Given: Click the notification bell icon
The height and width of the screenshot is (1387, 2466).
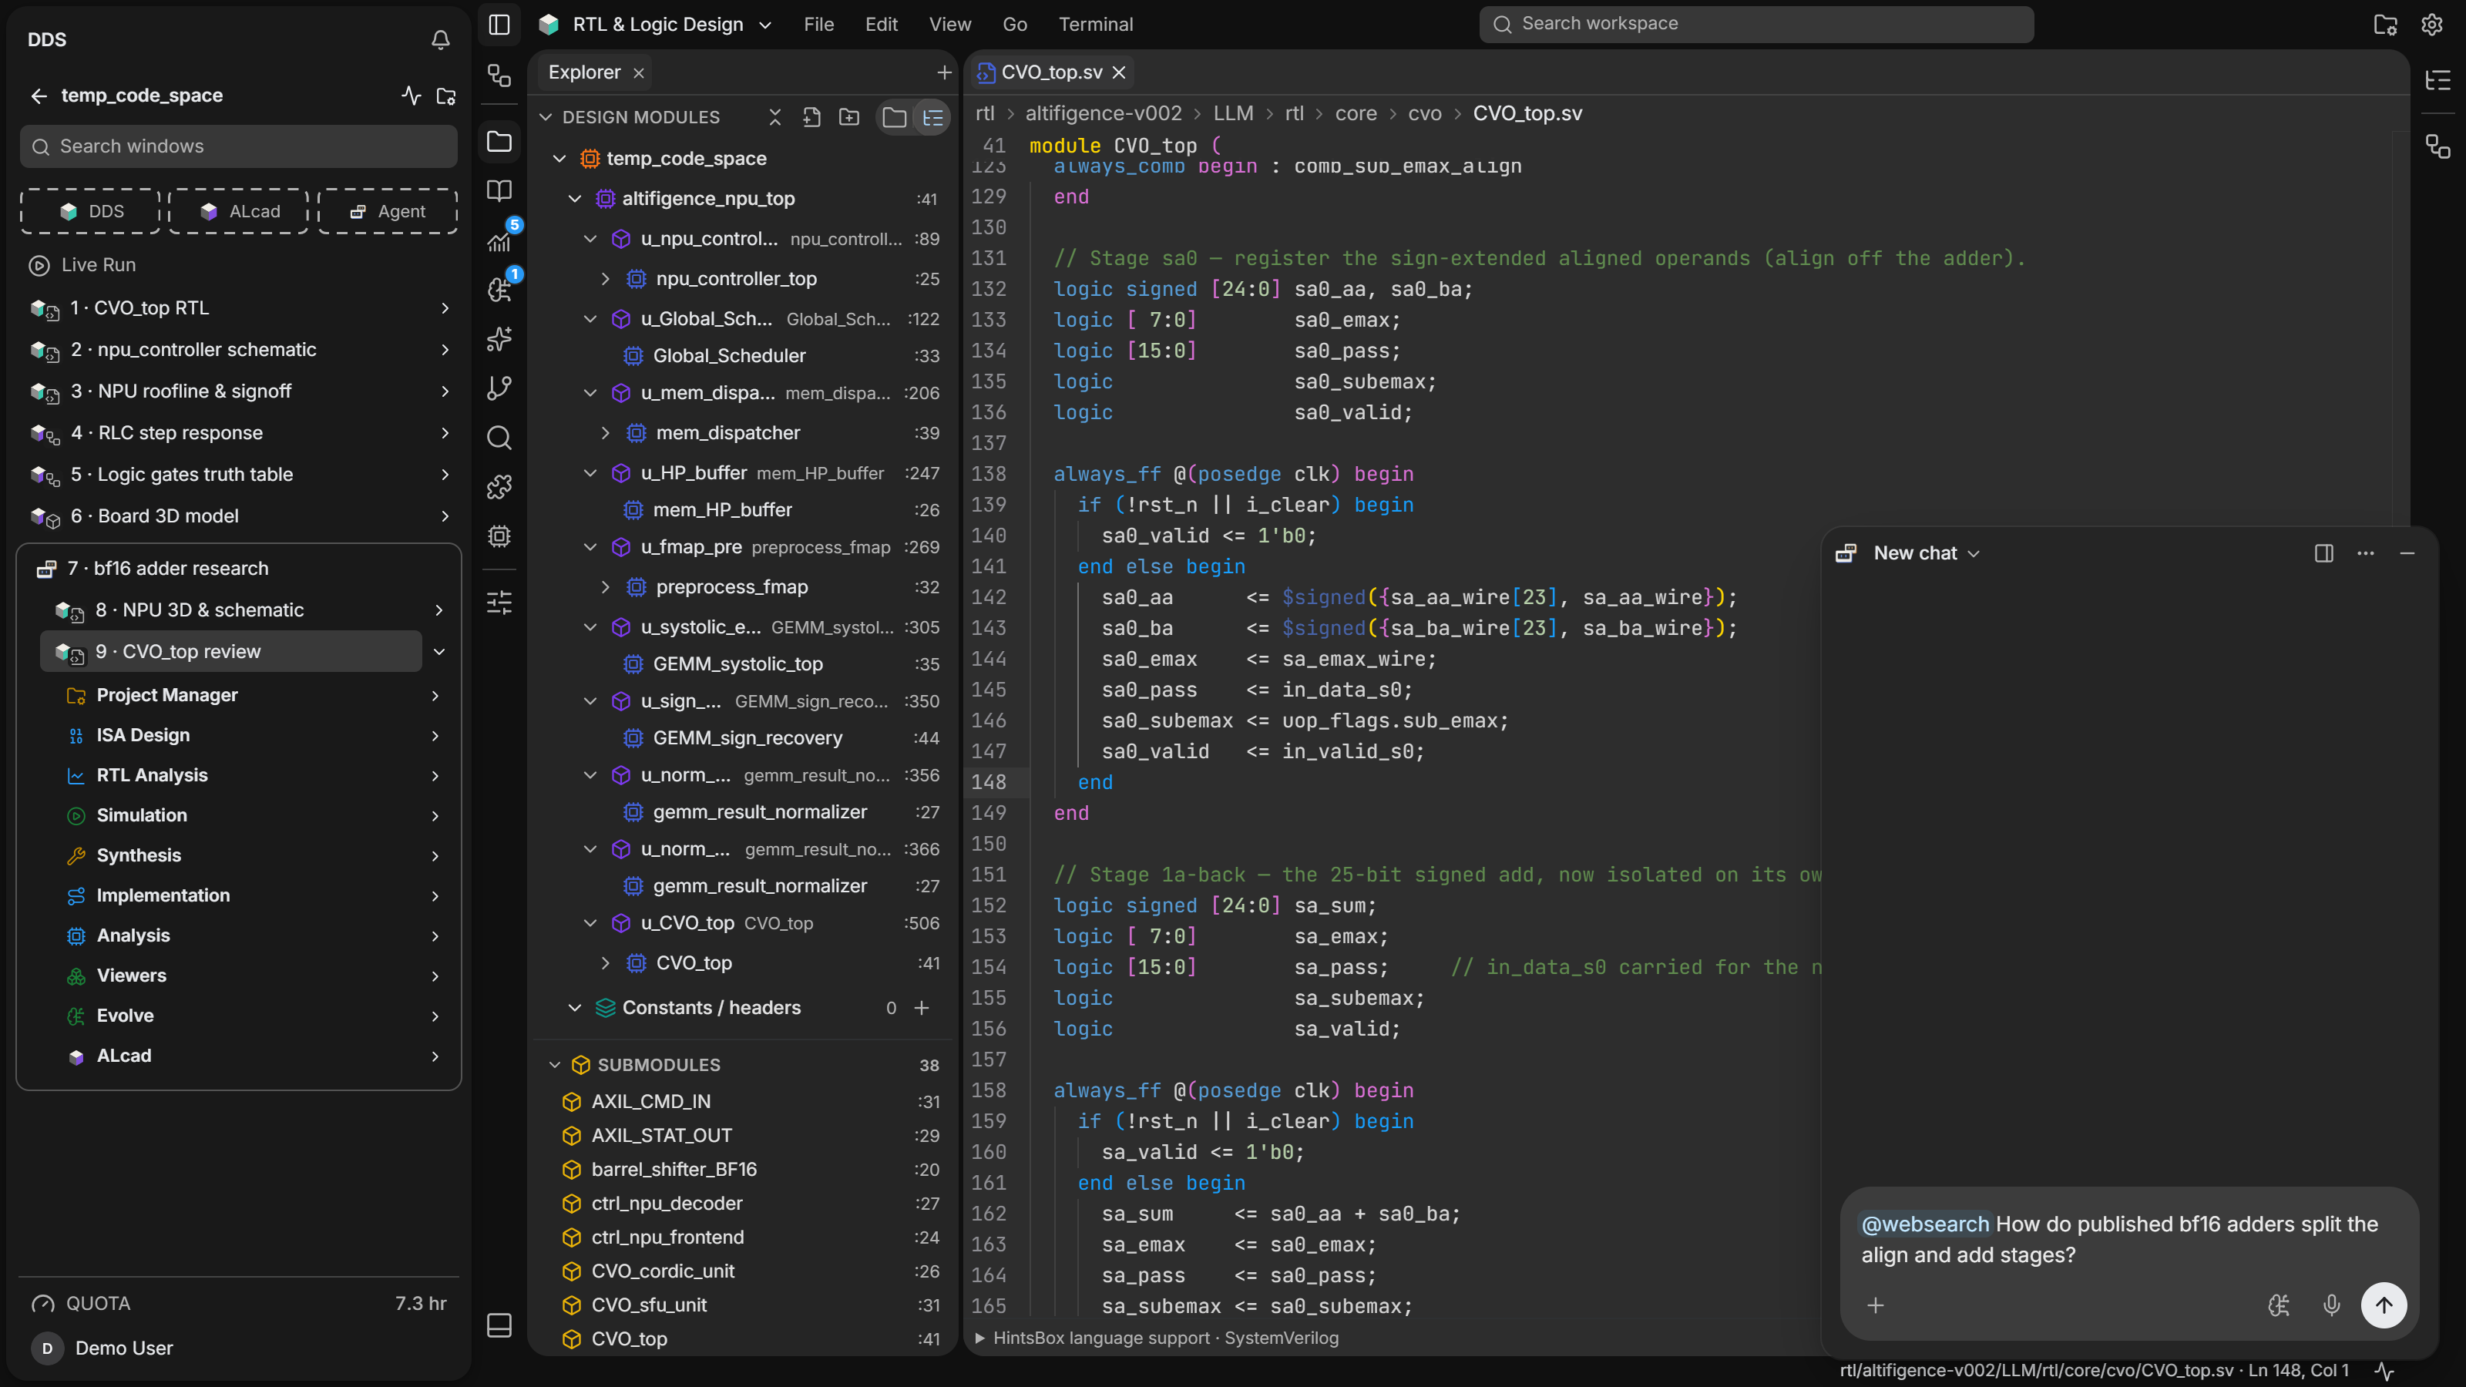Looking at the screenshot, I should (440, 39).
